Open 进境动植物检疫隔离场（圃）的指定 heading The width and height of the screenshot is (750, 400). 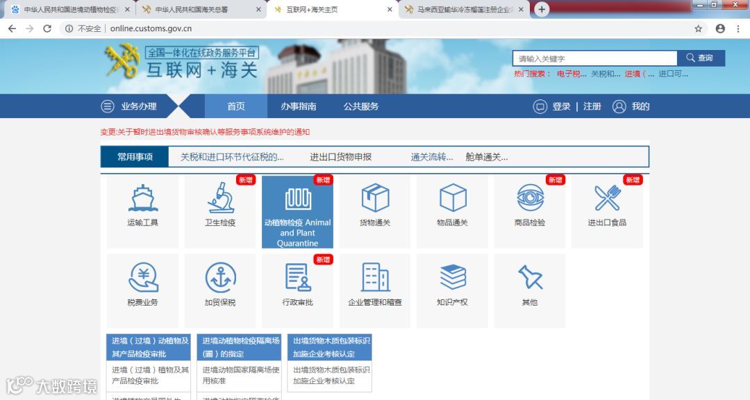(x=239, y=347)
